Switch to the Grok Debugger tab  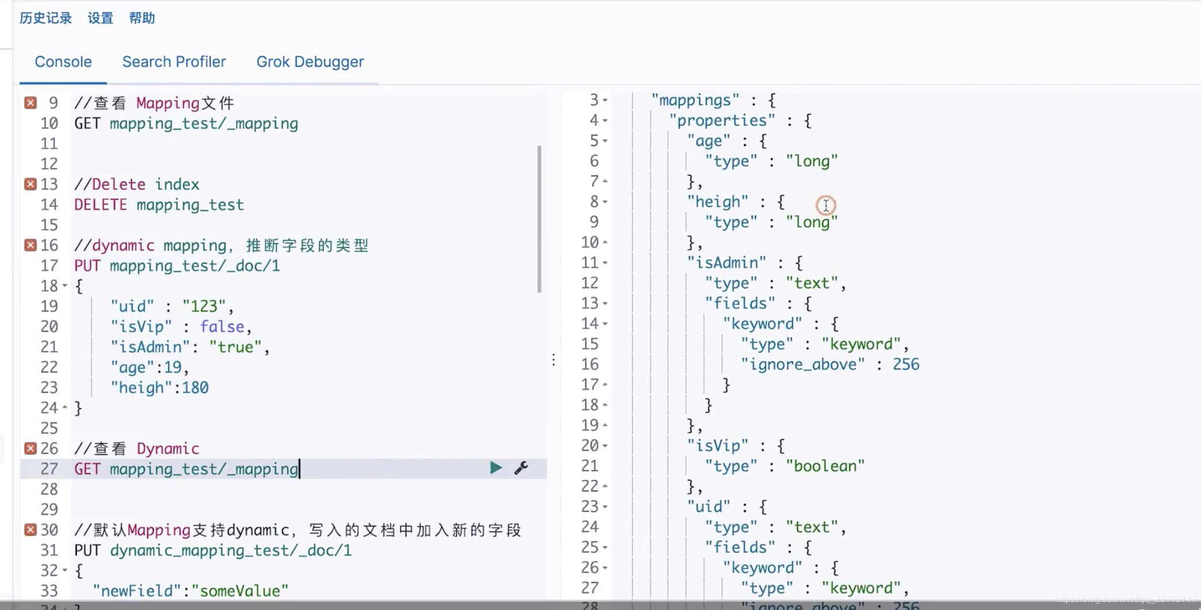(x=310, y=61)
